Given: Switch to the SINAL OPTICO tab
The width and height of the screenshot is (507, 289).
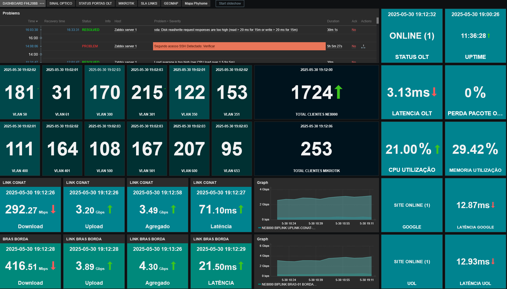Looking at the screenshot, I should 61,3.
